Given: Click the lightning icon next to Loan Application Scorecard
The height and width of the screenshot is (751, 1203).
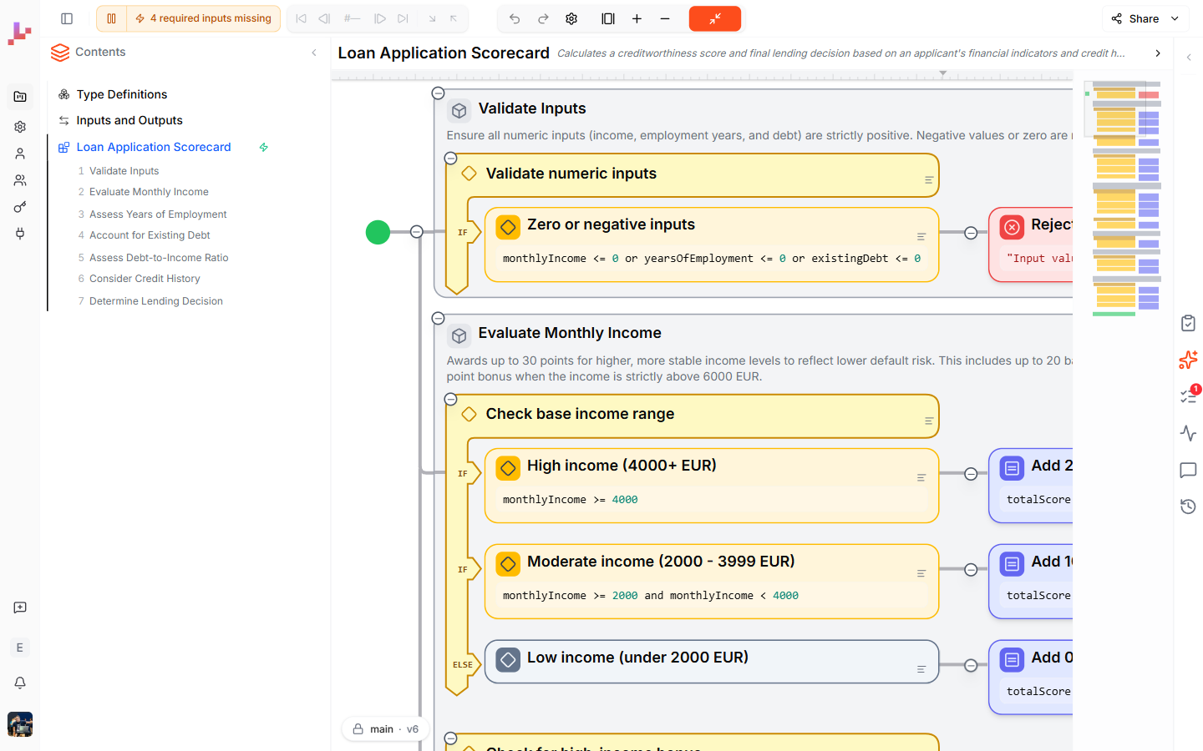Looking at the screenshot, I should [x=264, y=147].
